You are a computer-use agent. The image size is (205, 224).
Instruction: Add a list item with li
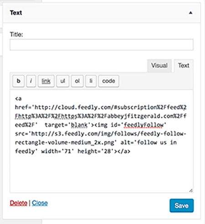tap(91, 81)
